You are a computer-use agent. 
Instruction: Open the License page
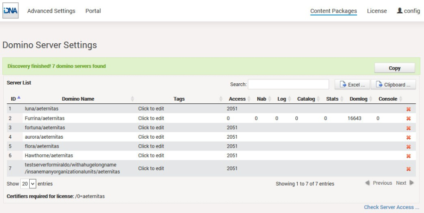377,11
